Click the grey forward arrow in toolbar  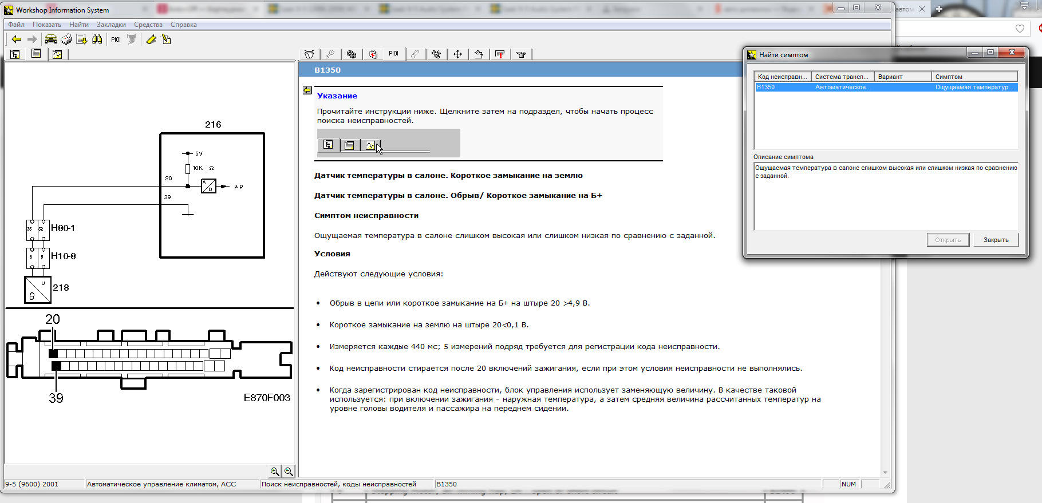[x=32, y=39]
